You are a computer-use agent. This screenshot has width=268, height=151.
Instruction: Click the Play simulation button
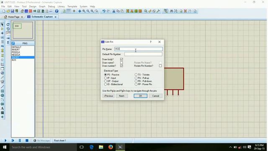click(x=5, y=141)
